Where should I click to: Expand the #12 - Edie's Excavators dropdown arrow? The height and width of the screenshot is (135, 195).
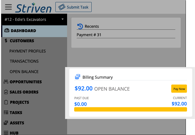coord(63,19)
